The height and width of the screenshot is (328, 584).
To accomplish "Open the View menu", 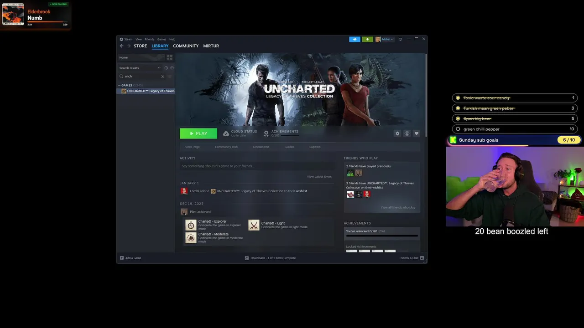I will pos(139,39).
